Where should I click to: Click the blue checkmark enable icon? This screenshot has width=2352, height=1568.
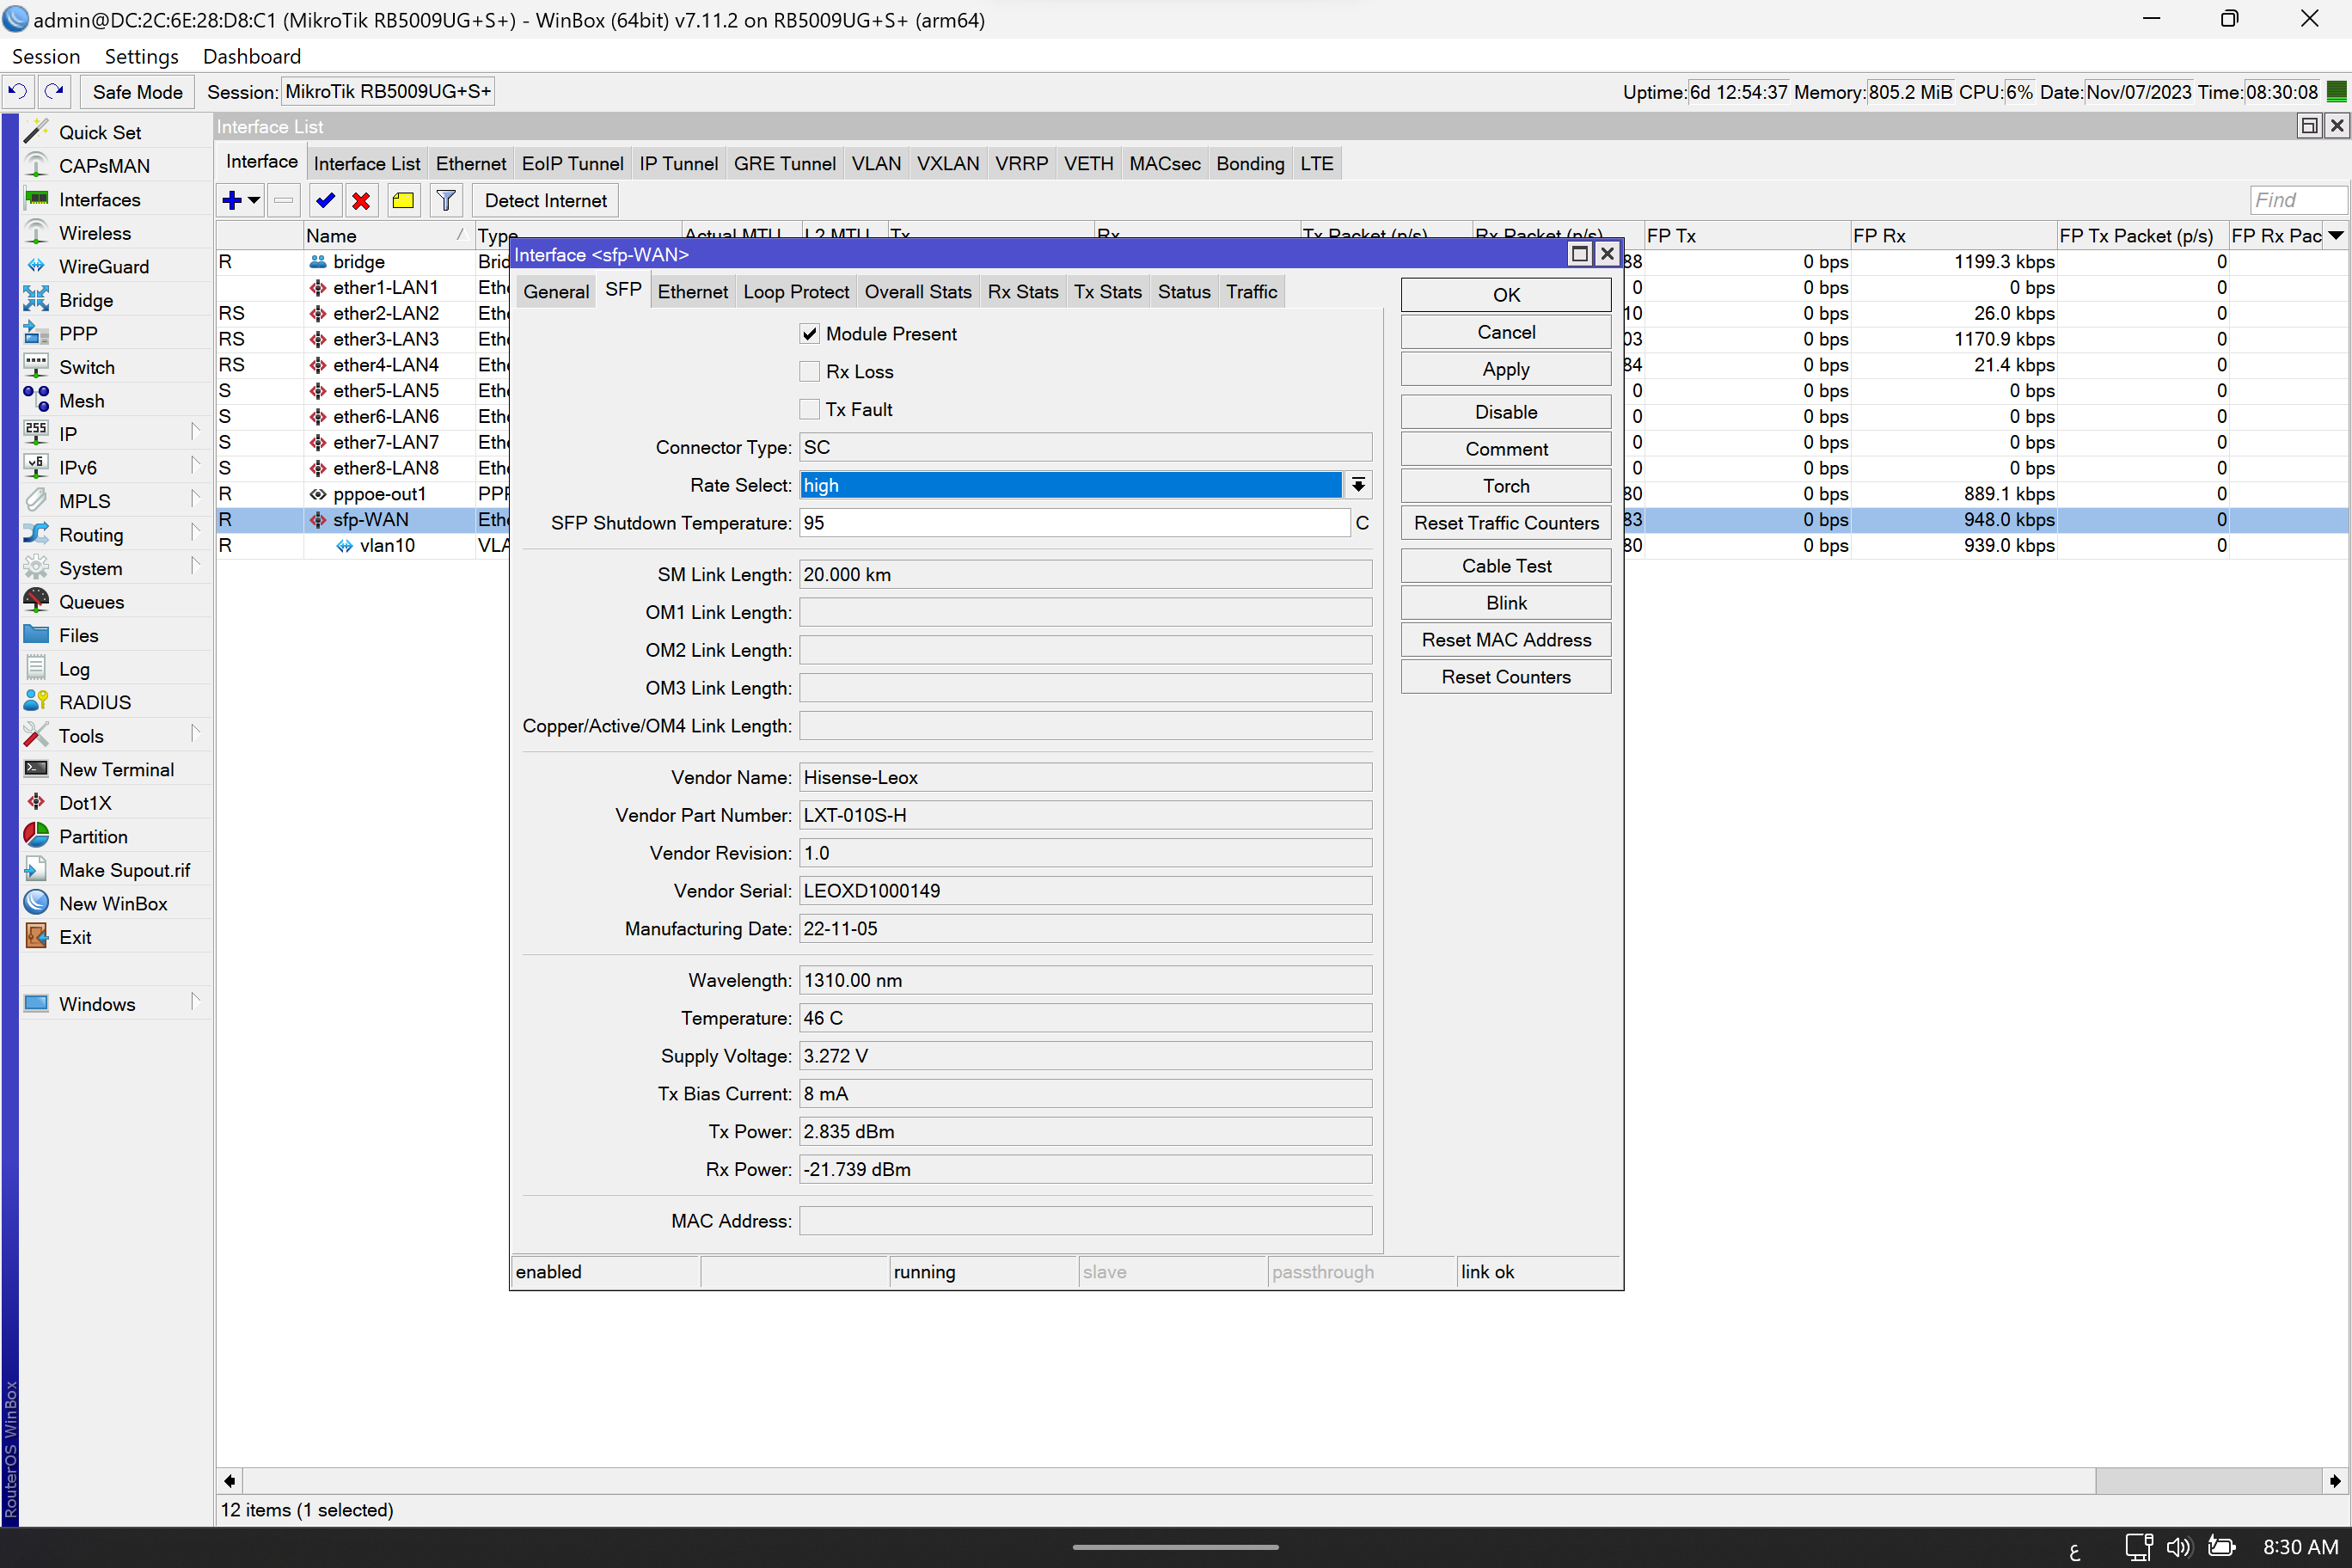(324, 200)
